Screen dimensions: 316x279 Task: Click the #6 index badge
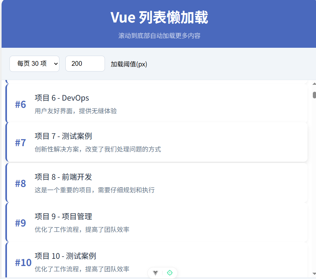point(21,104)
